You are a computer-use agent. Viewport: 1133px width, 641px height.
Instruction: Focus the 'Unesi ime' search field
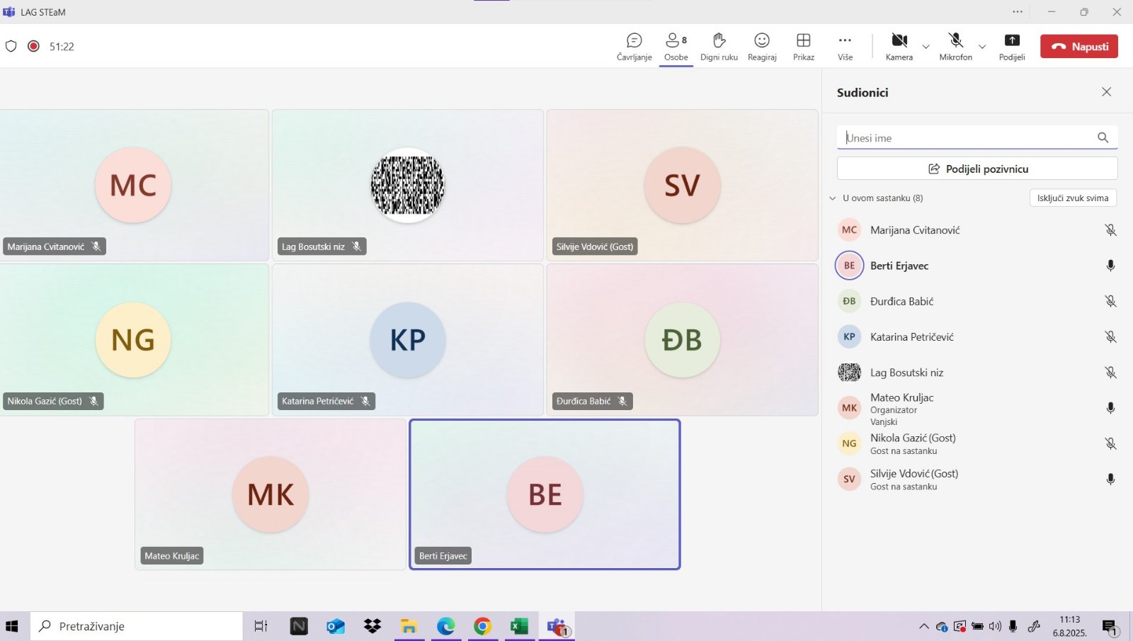(x=967, y=138)
